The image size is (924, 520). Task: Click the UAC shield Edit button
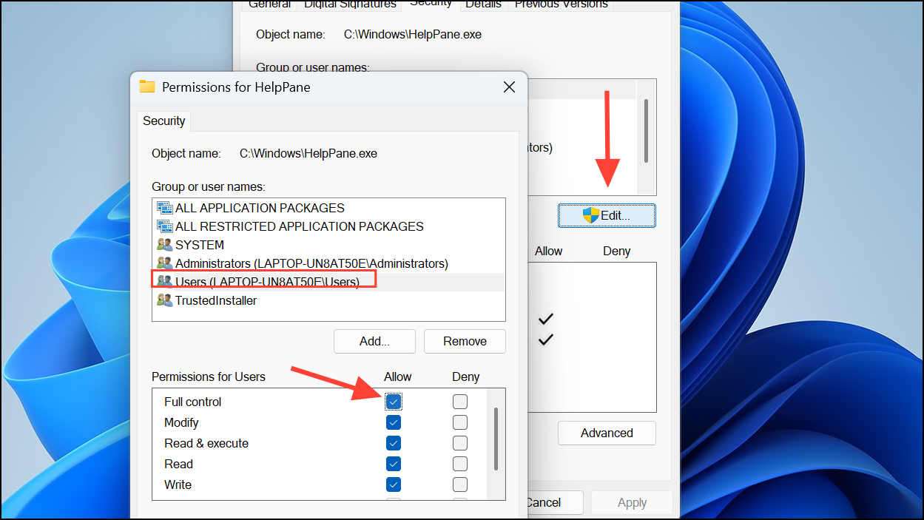pyautogui.click(x=607, y=215)
